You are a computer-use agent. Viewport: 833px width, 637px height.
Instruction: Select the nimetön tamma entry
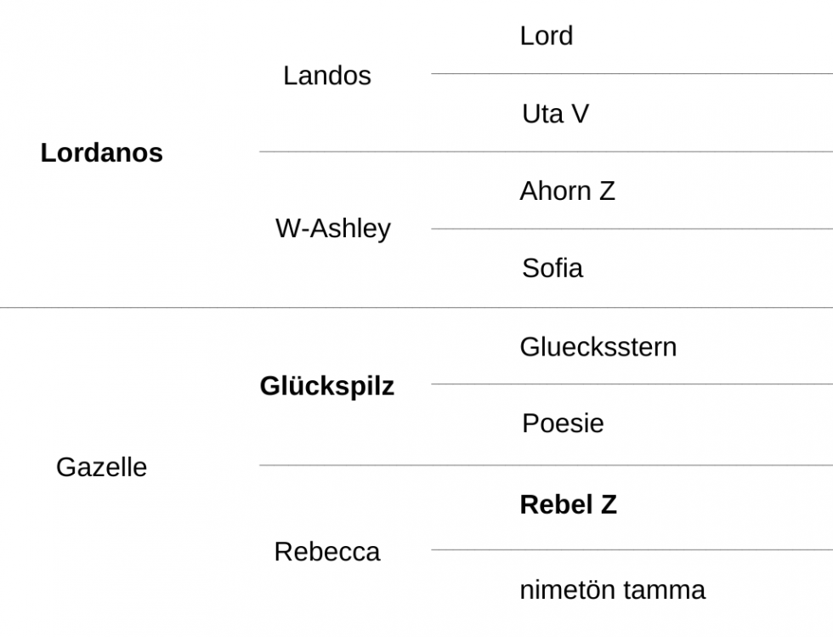(612, 590)
